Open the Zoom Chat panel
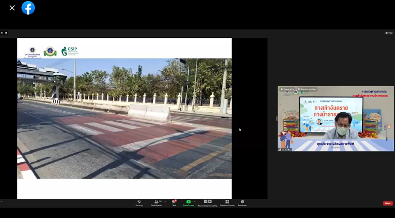 coord(174,203)
